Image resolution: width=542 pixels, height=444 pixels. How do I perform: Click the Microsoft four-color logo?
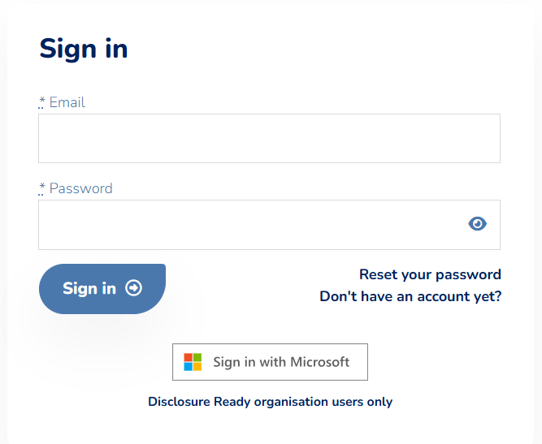point(193,362)
